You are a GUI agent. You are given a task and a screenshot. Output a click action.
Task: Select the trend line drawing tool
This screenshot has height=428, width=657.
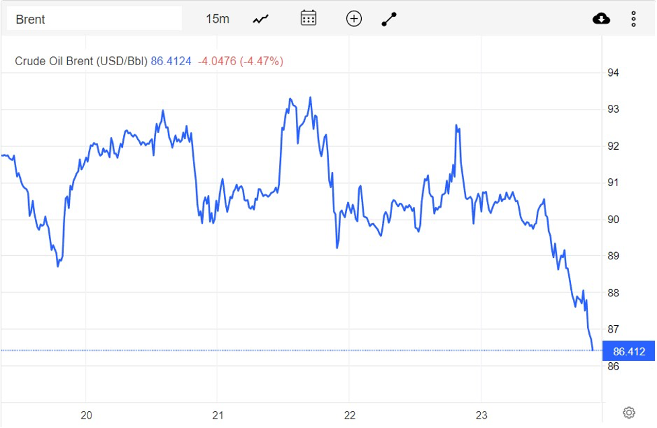pos(389,19)
